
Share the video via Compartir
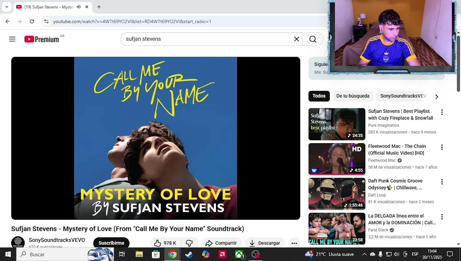click(221, 243)
